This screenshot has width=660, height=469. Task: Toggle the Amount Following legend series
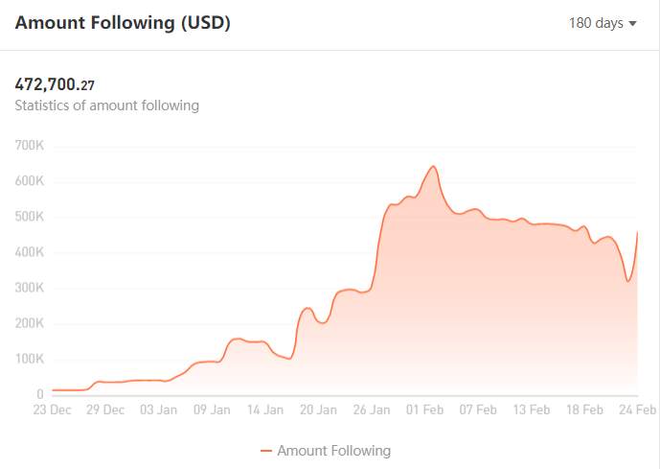click(x=326, y=451)
